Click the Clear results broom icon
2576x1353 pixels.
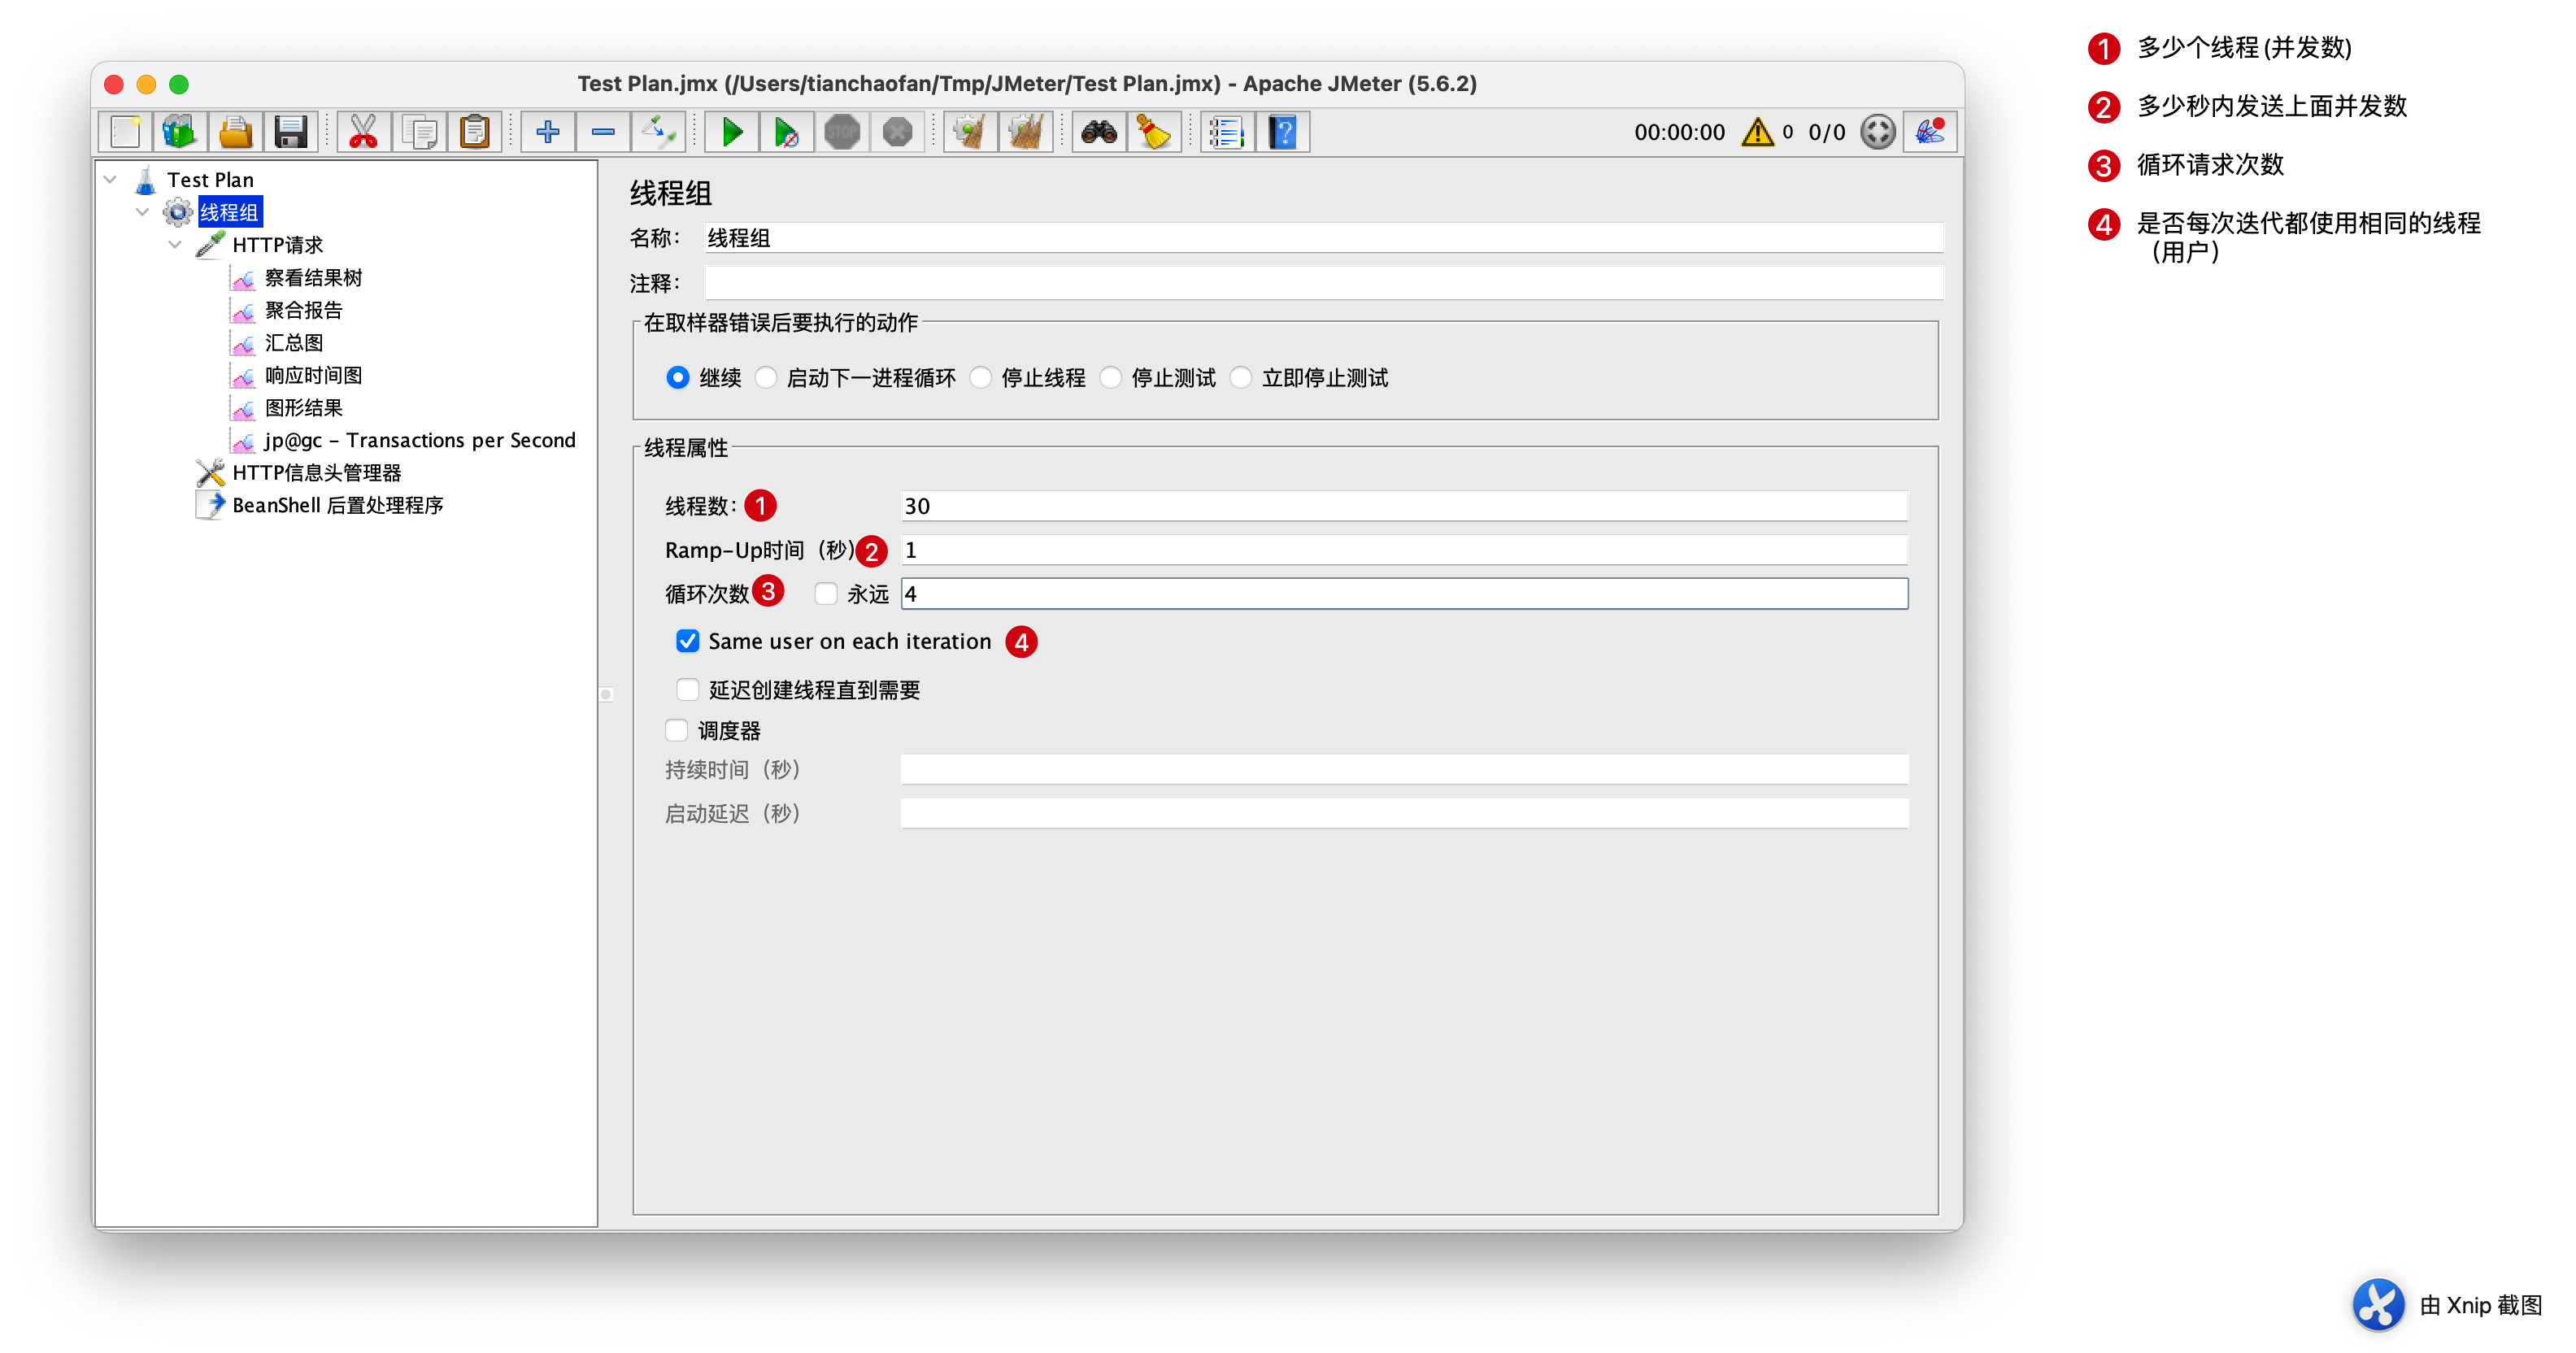click(x=970, y=132)
